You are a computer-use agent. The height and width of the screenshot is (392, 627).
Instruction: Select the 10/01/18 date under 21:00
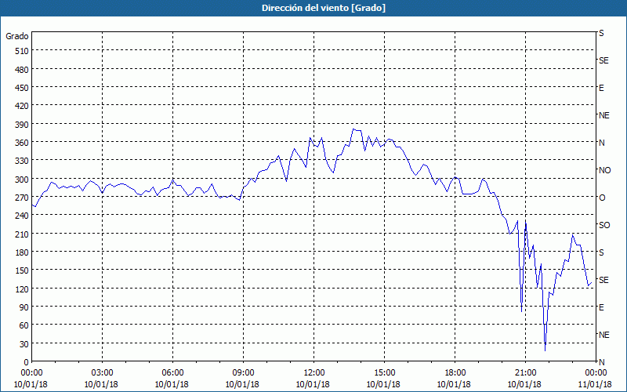click(524, 384)
